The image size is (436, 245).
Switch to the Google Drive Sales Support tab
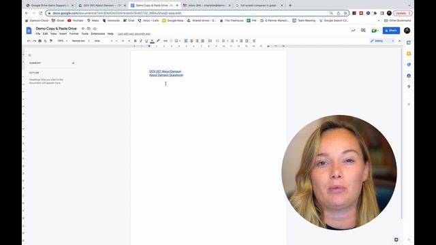click(50, 5)
